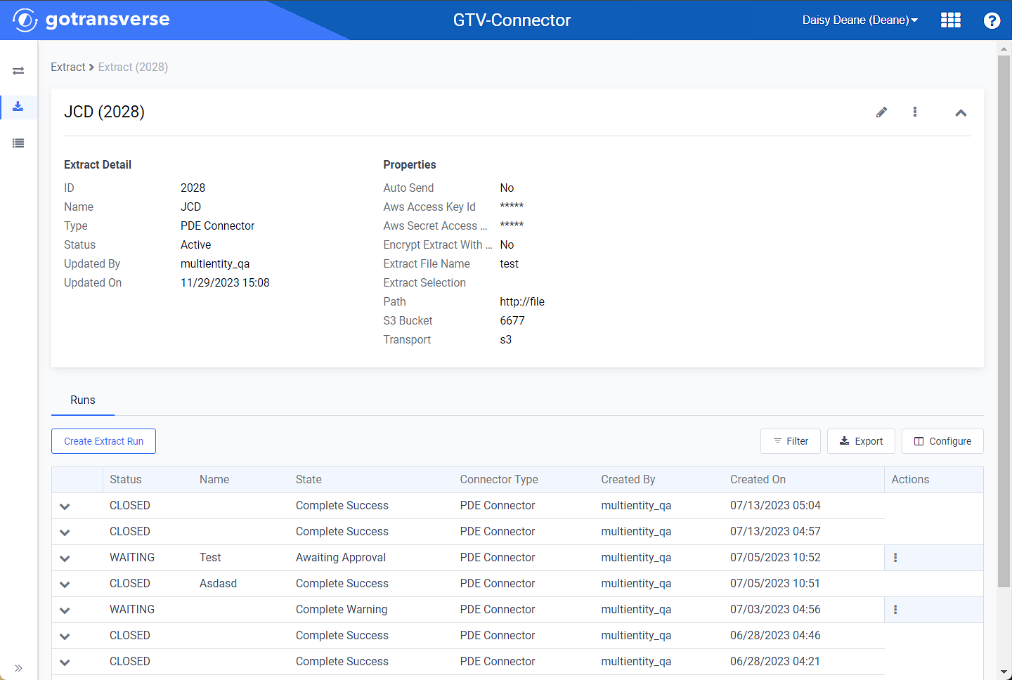Click the Status value Active

pyautogui.click(x=195, y=244)
